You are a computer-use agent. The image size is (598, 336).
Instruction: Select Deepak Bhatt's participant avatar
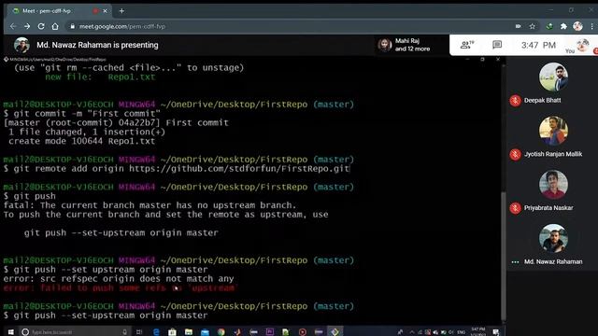coord(553,77)
